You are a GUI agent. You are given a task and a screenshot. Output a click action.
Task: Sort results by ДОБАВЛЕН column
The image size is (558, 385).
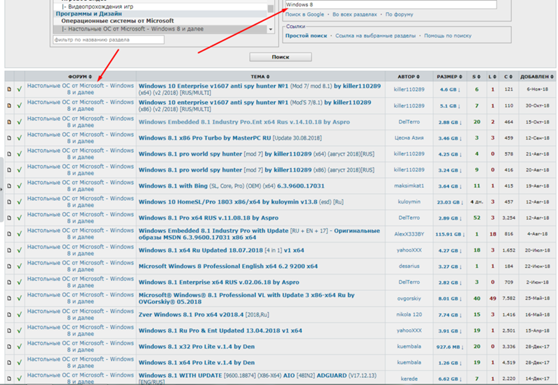point(537,77)
